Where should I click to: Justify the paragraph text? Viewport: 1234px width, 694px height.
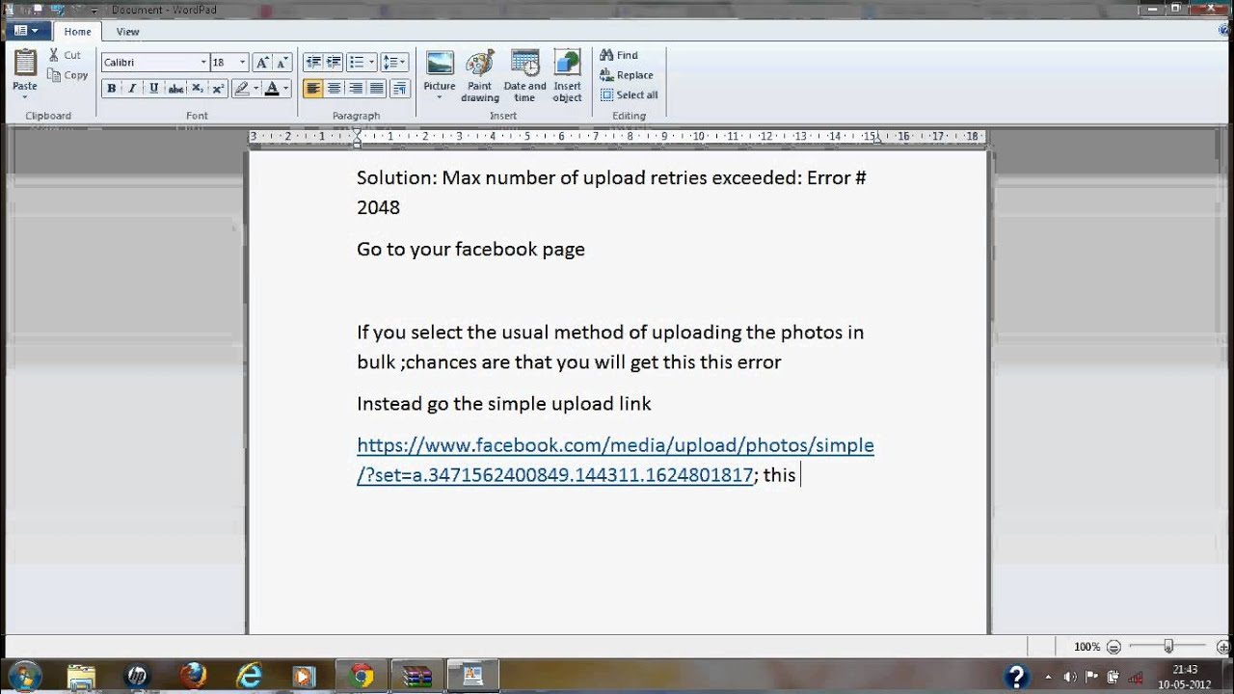pos(377,89)
